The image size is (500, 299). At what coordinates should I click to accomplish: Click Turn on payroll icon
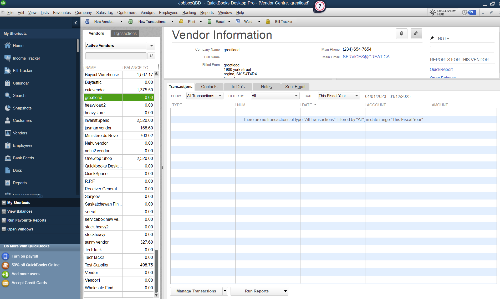[x=5, y=256]
